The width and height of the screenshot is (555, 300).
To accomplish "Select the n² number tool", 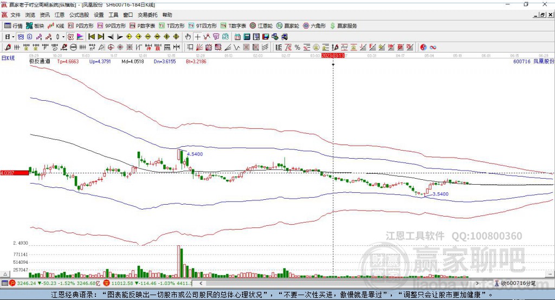I will 92,47.
